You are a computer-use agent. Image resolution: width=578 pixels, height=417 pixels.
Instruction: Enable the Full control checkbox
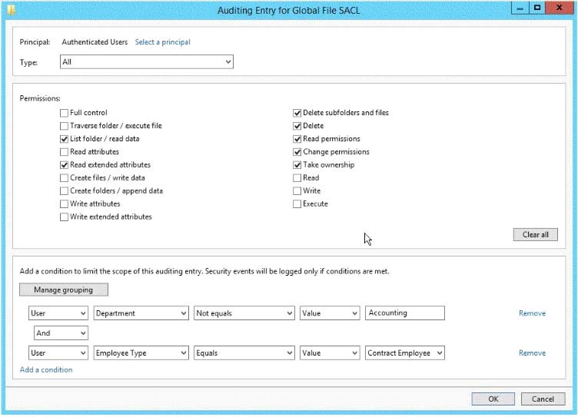64,113
